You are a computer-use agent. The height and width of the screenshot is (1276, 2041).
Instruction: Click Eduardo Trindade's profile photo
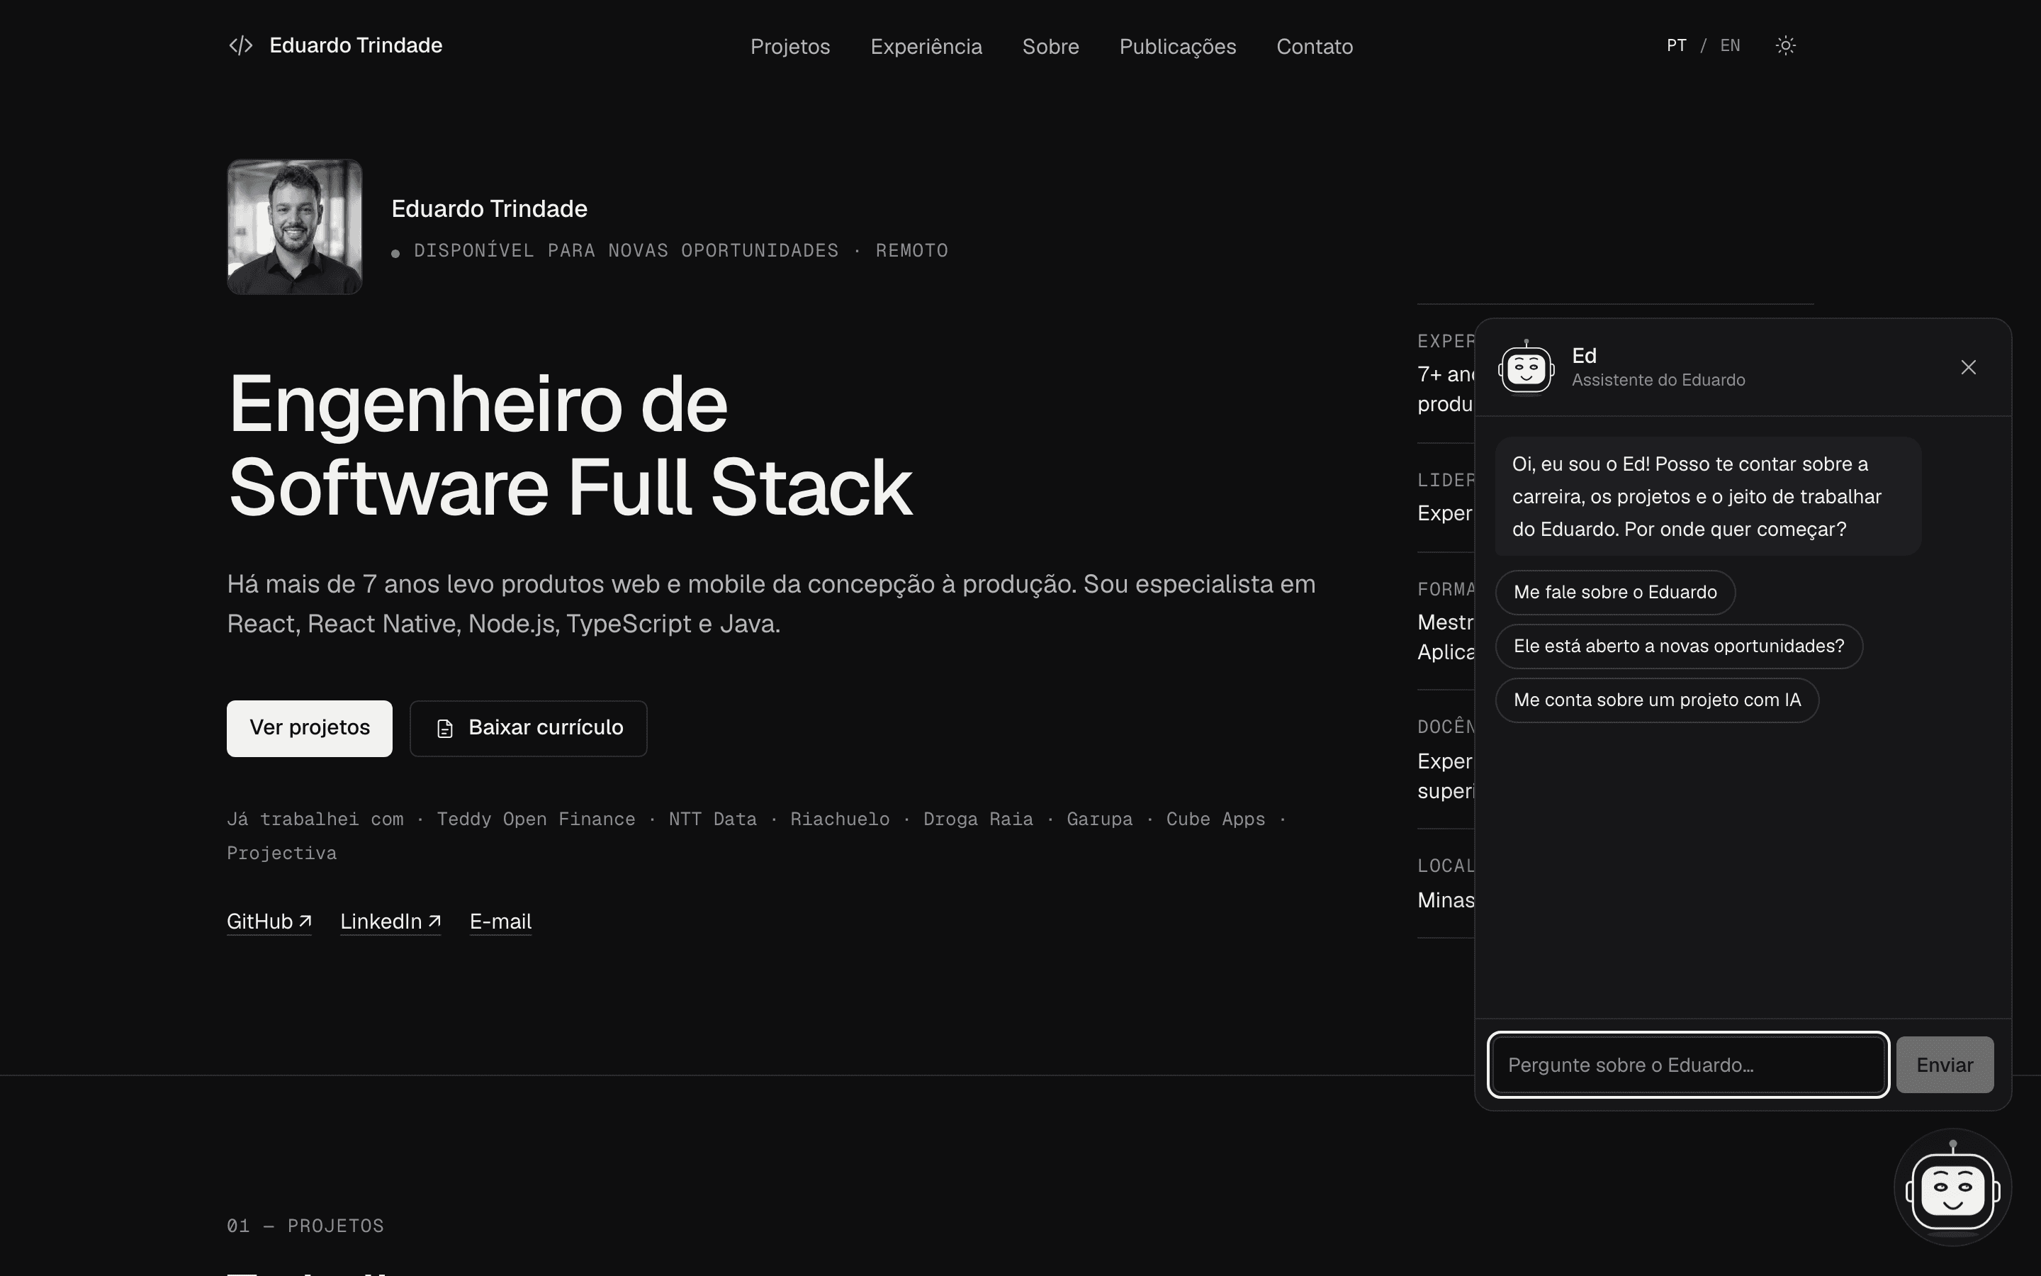(x=294, y=227)
